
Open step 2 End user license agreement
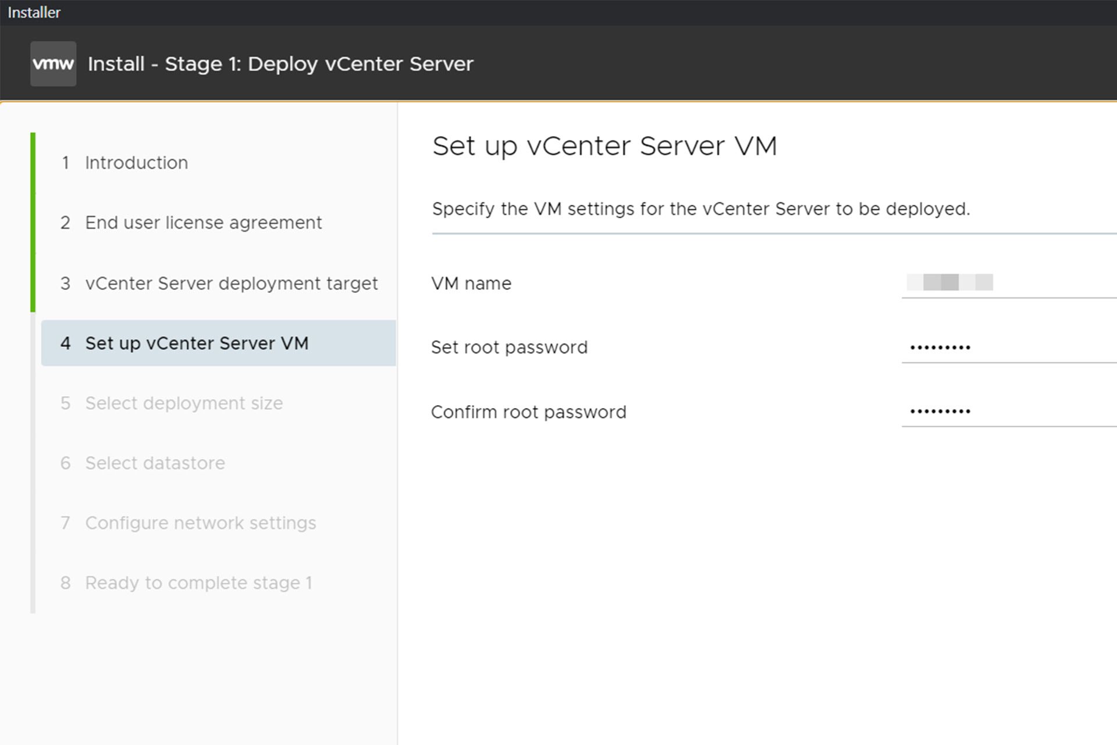click(191, 222)
